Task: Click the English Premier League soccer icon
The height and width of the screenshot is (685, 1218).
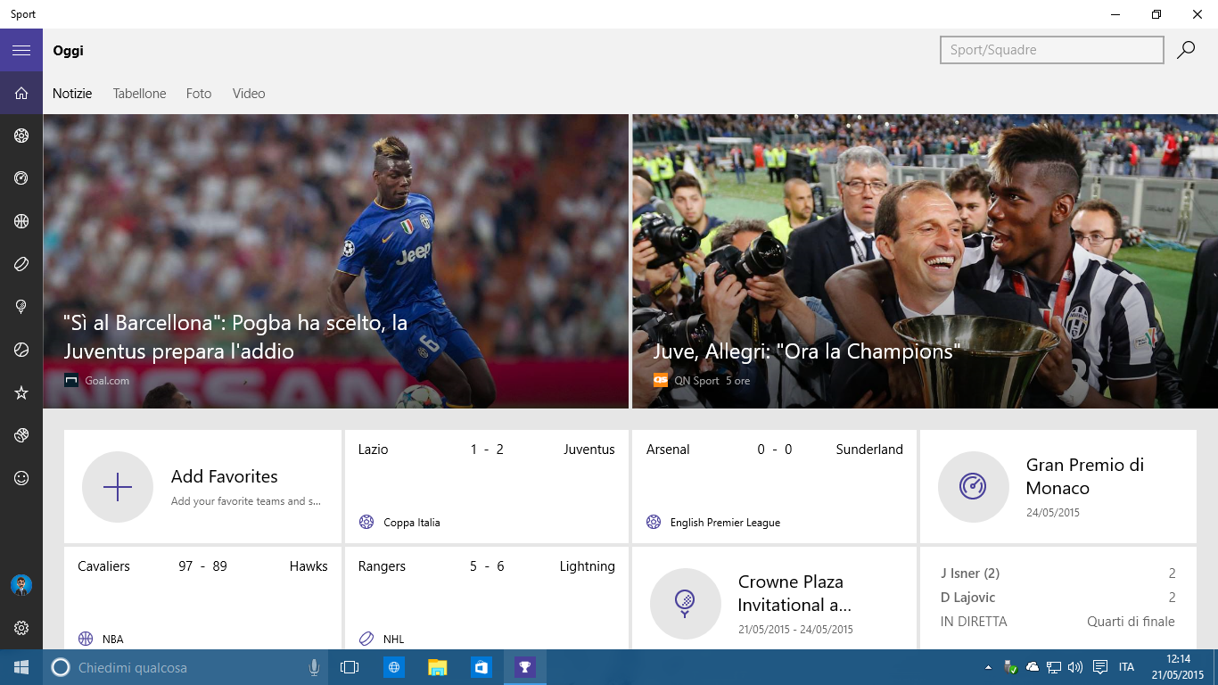Action: point(654,522)
